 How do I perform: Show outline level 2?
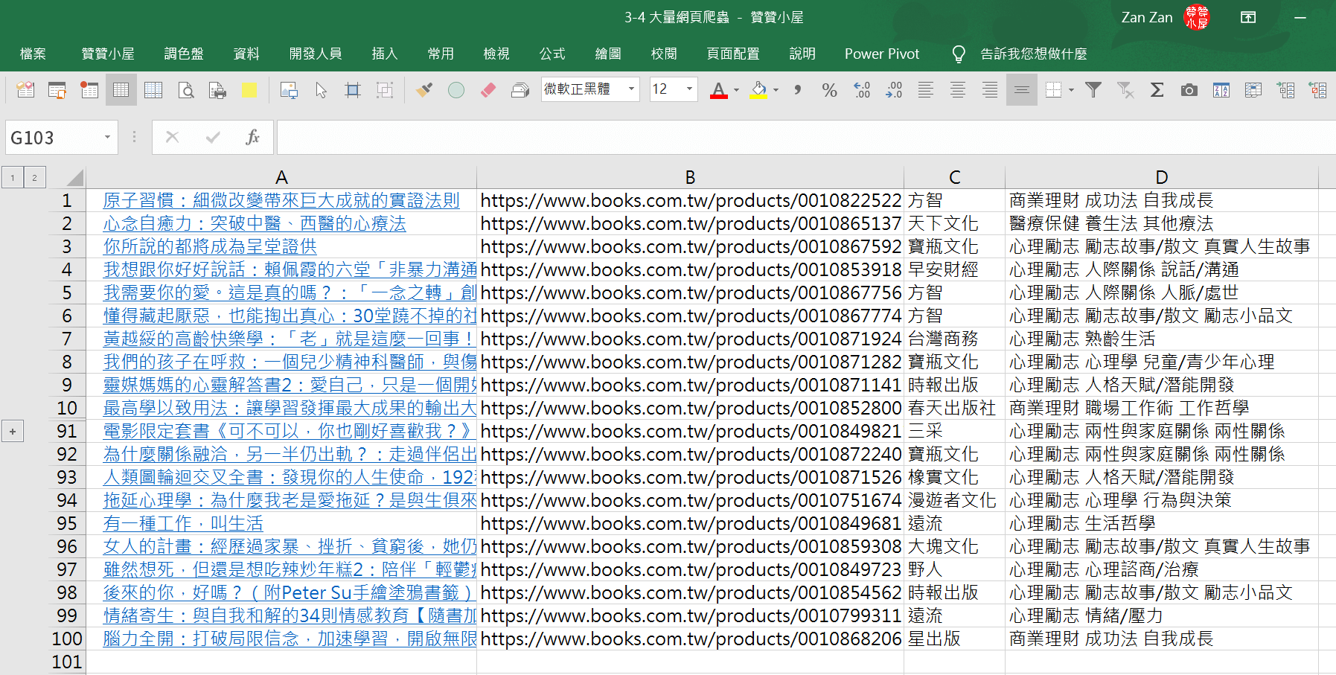coord(34,178)
